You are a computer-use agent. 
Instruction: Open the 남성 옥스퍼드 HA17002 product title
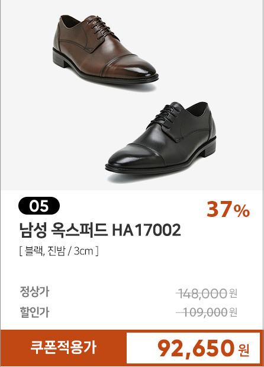pyautogui.click(x=100, y=230)
